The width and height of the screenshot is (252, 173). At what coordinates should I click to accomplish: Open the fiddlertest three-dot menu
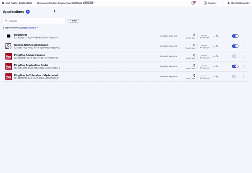click(x=244, y=36)
